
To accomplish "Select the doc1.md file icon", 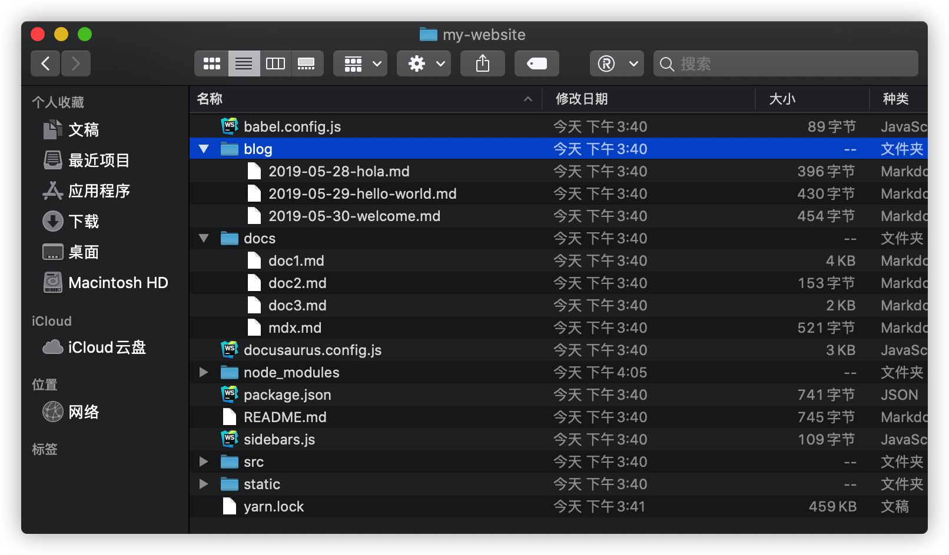I will click(254, 260).
